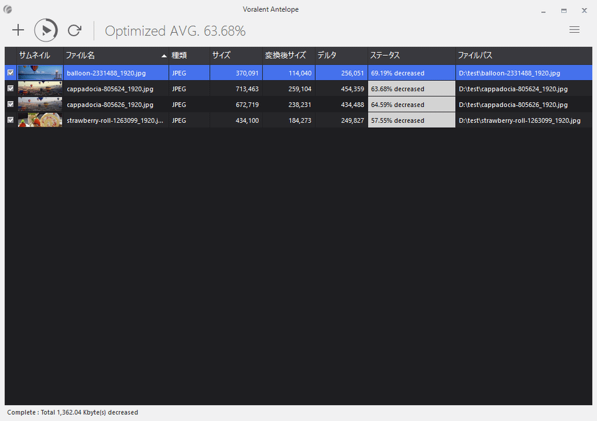Minimize the Voralent Antelope window

[x=543, y=11]
